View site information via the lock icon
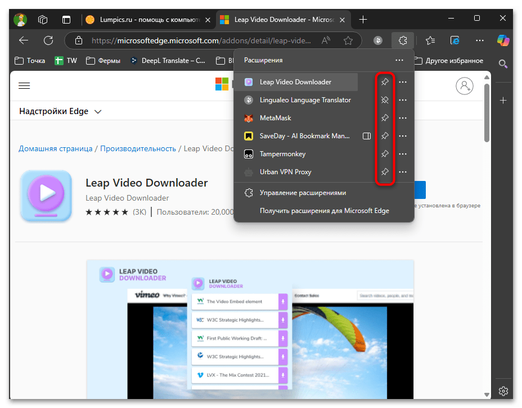This screenshot has height=408, width=522. coord(79,40)
